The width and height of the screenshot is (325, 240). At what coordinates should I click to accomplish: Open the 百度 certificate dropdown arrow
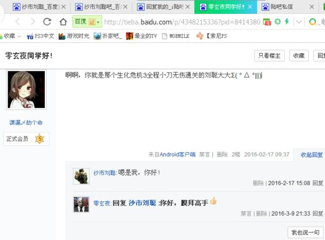98,22
